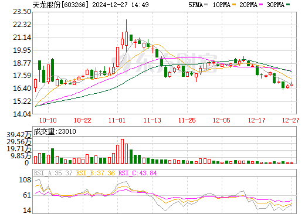Click the stock title 天龙股份[603266]
The image size is (305, 214).
(x=60, y=5)
